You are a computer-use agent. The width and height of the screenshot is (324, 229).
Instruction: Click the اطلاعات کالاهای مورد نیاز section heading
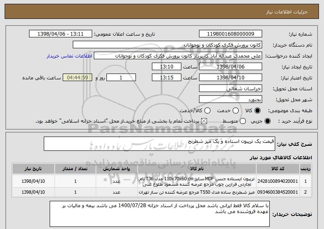281,158
